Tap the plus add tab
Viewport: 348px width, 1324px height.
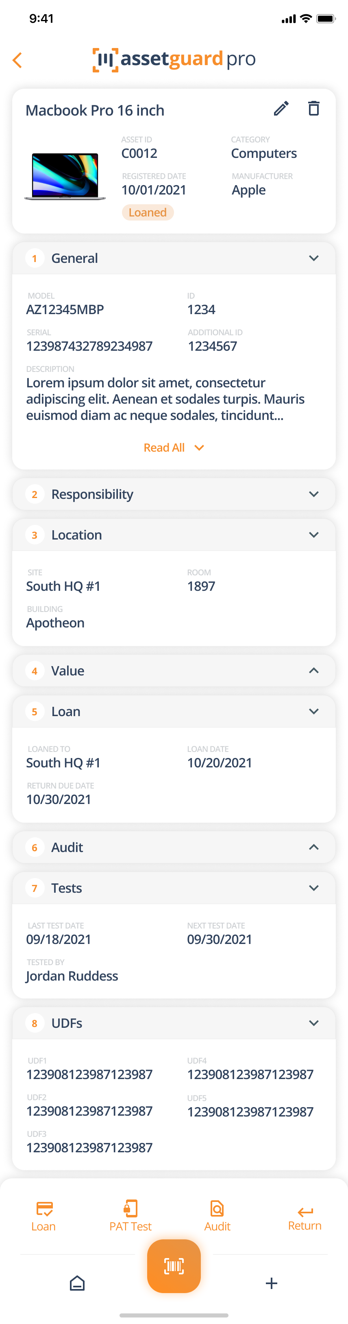coord(272,1283)
